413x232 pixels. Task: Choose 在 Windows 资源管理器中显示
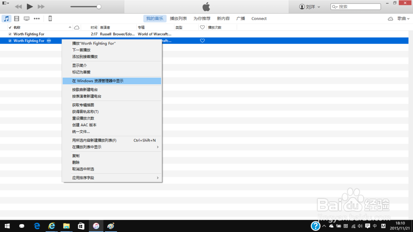point(112,81)
